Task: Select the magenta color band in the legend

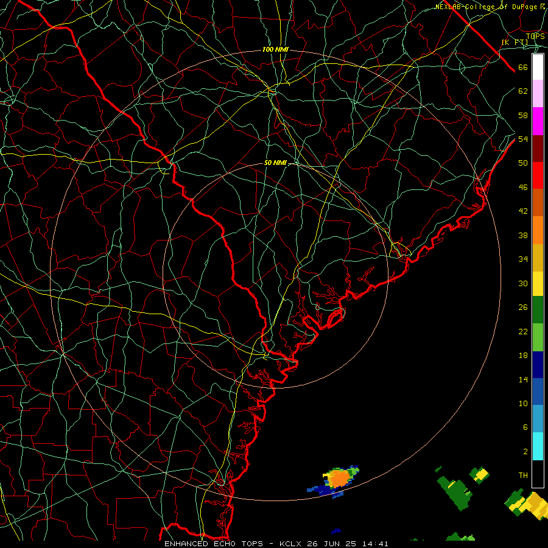Action: (538, 121)
